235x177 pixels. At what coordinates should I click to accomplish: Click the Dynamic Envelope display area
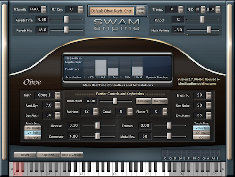pyautogui.click(x=157, y=66)
